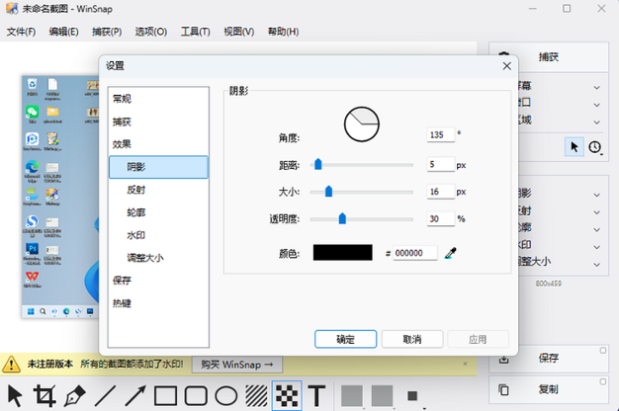Click the 购买 WinSnap button
The image size is (619, 411).
pos(235,365)
